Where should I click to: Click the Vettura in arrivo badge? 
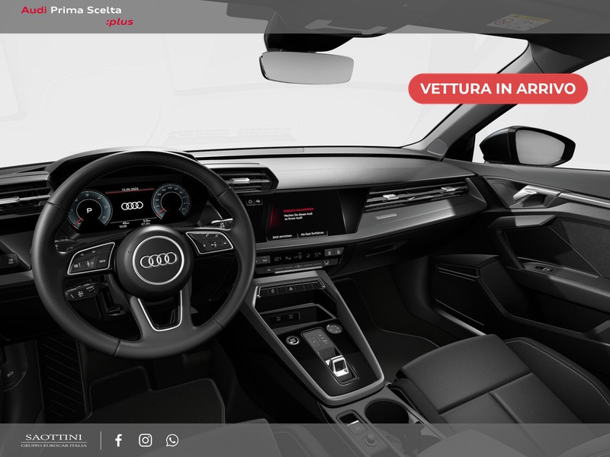click(x=498, y=88)
